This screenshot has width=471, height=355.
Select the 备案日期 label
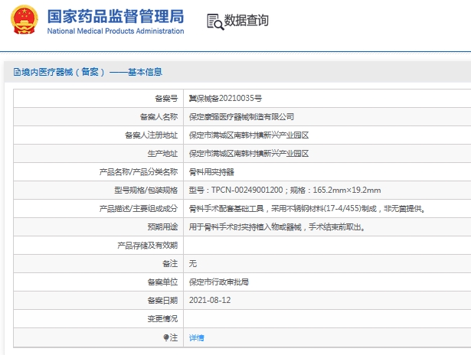pos(162,301)
